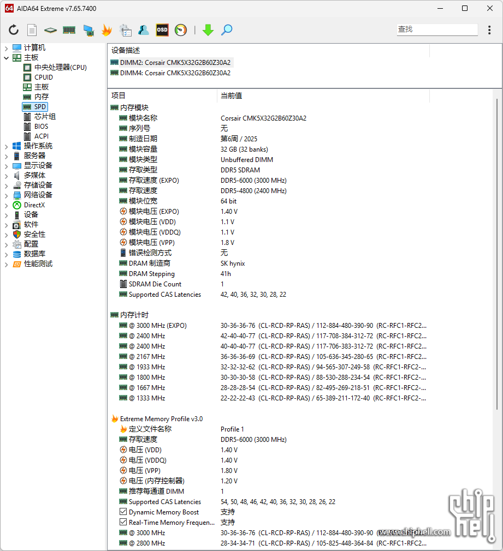Select the 模块容量 32 GB row
This screenshot has width=503, height=551.
(x=269, y=149)
